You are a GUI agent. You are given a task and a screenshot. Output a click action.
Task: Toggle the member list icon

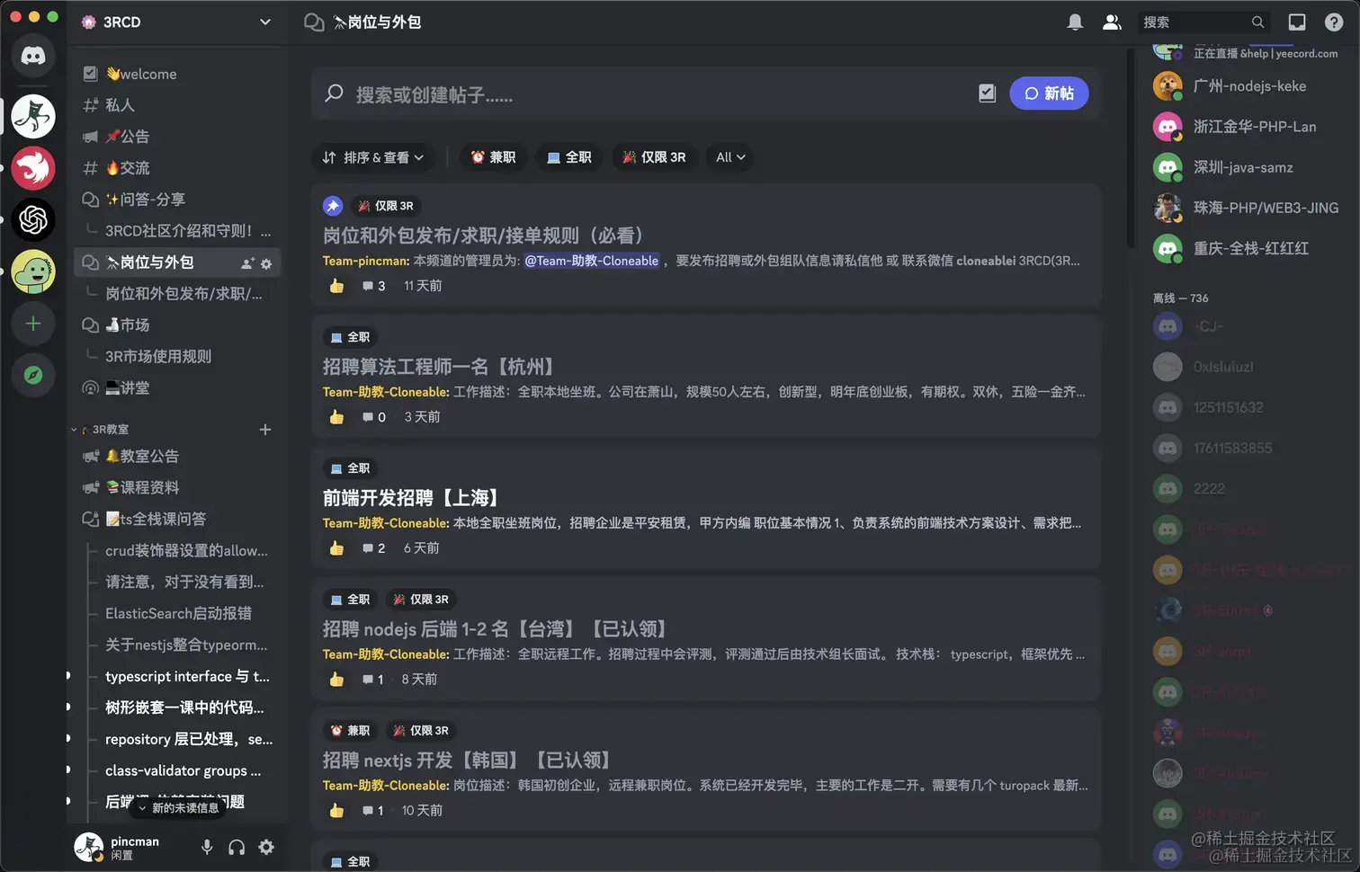click(x=1112, y=22)
